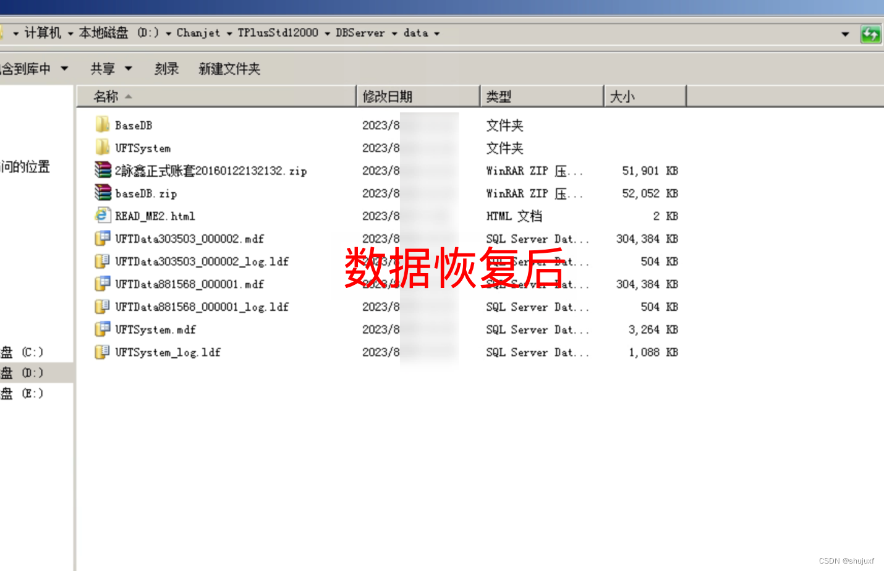
Task: Jump to DBServer in the breadcrumb path
Action: coord(360,33)
